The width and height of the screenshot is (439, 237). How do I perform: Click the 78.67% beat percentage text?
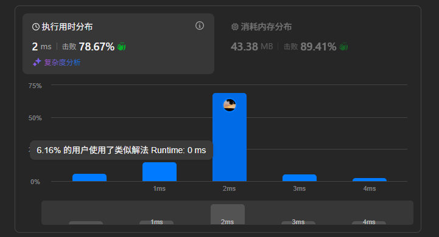click(x=97, y=47)
